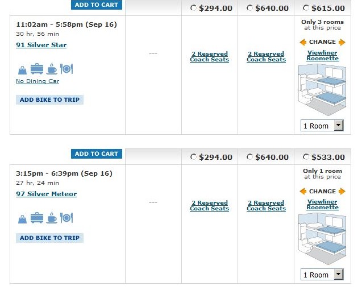362x290 pixels.
Task: Open the room count dropdown for Silver Meteor
Action: point(339,275)
